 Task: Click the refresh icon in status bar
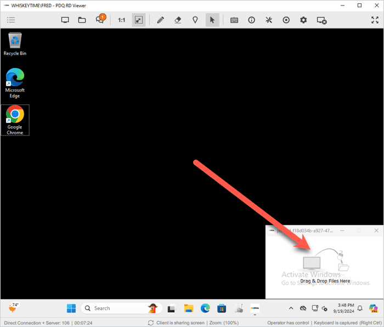point(151,323)
